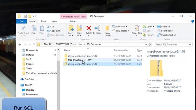Open file History

[148, 35]
